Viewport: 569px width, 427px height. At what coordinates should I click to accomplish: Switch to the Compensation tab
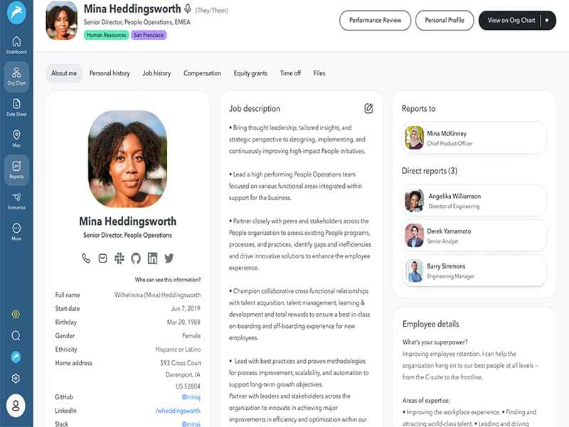(x=202, y=73)
